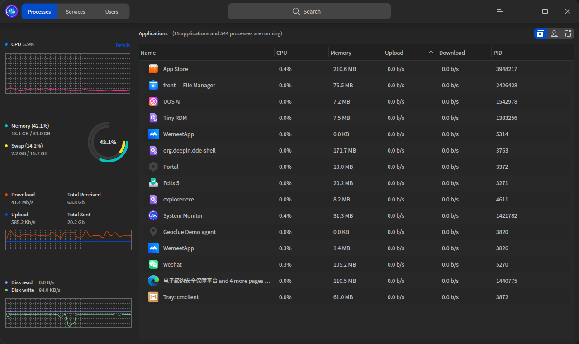The height and width of the screenshot is (344, 579).
Task: Switch to the Services tab
Action: 76,11
